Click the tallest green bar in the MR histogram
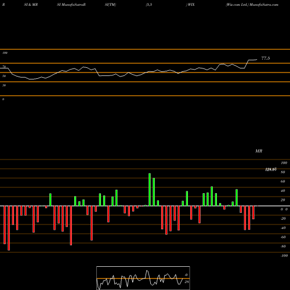290x290 pixels. 150,190
